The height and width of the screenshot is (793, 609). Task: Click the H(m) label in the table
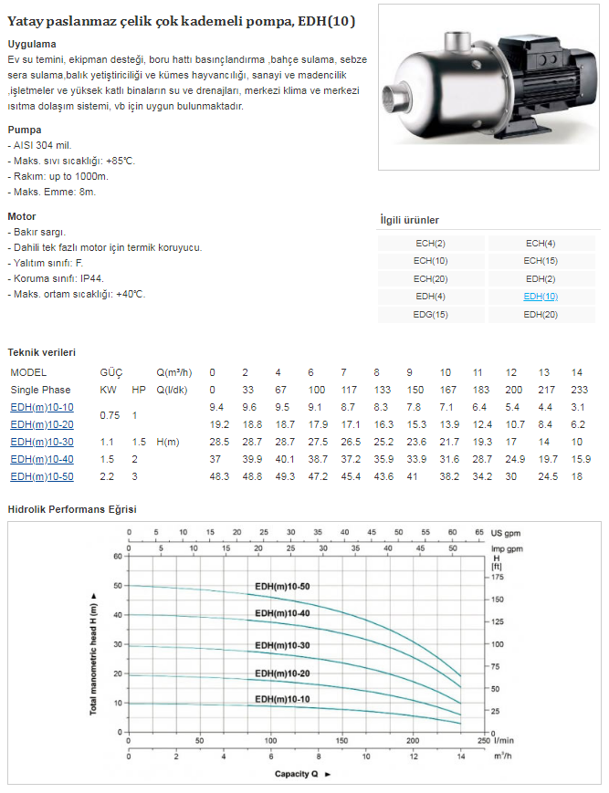(x=168, y=442)
